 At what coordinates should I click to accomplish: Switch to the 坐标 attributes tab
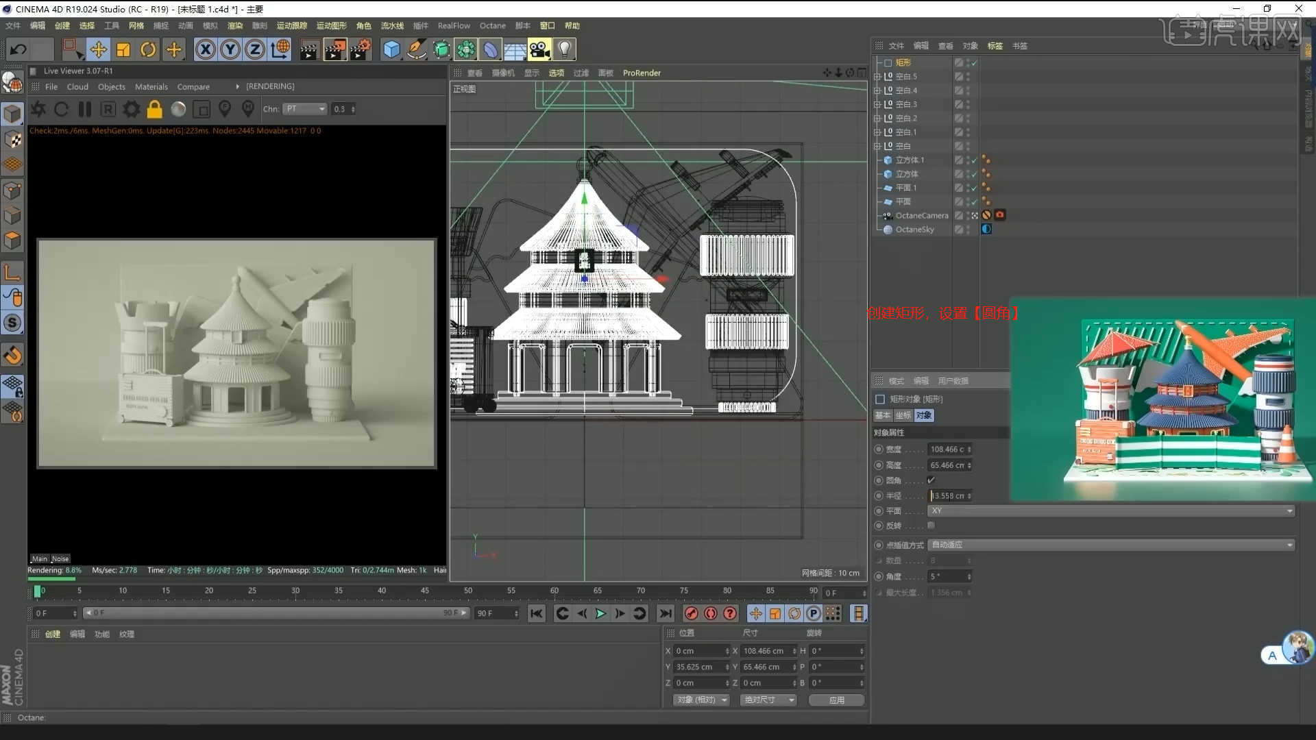pos(903,415)
